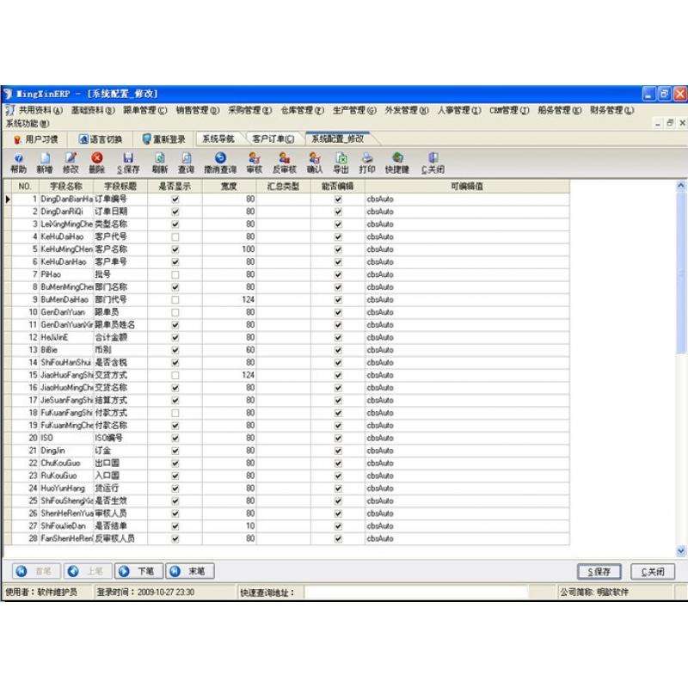Click the bottom-right S保存 button
The image size is (688, 688).
click(x=599, y=572)
